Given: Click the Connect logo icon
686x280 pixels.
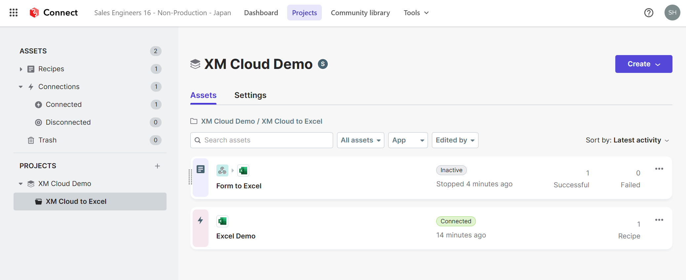Looking at the screenshot, I should [34, 13].
